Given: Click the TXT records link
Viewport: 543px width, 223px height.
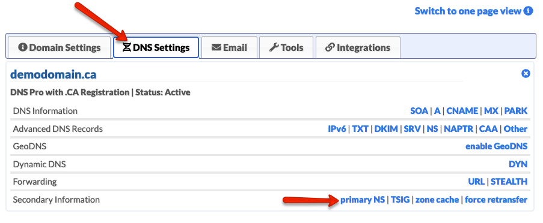Looking at the screenshot, I should (x=360, y=129).
